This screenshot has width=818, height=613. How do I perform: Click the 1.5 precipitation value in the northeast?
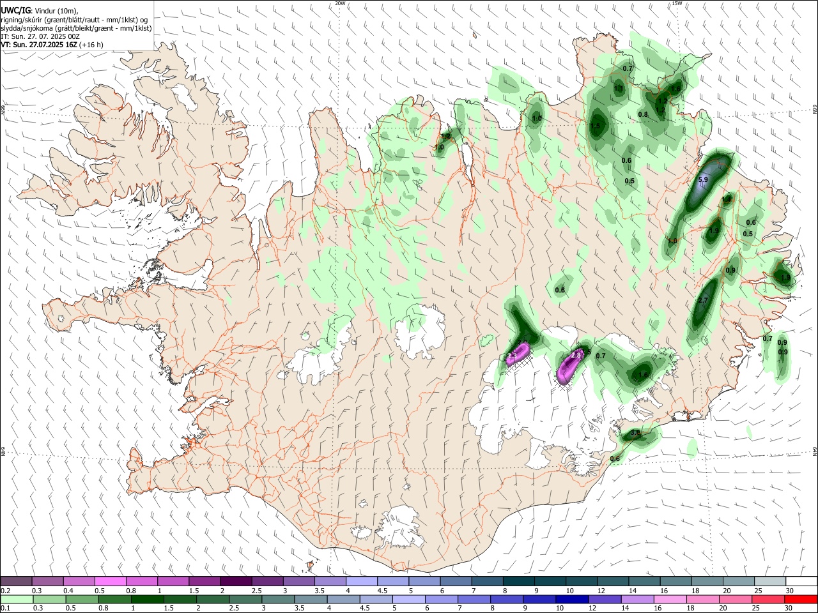[595, 126]
